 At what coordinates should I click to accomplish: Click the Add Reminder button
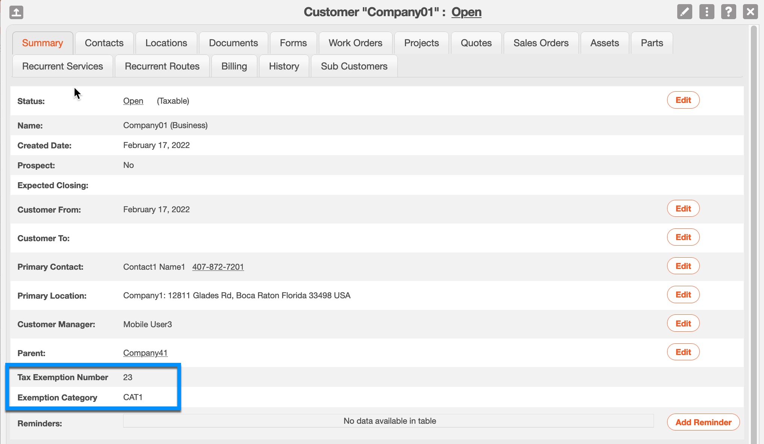pos(703,422)
